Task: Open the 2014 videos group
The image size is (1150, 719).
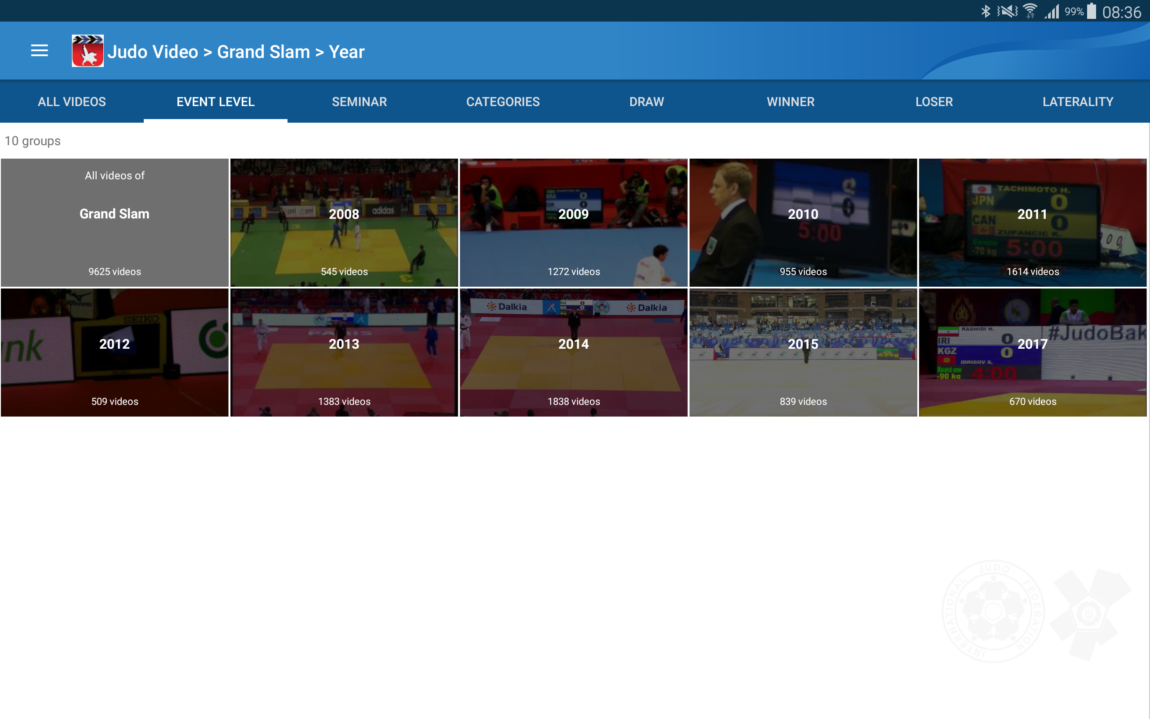Action: tap(574, 352)
